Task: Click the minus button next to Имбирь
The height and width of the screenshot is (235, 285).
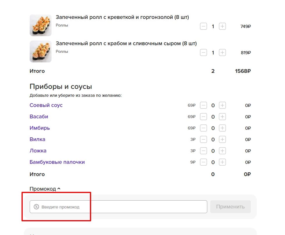Action: pyautogui.click(x=203, y=128)
